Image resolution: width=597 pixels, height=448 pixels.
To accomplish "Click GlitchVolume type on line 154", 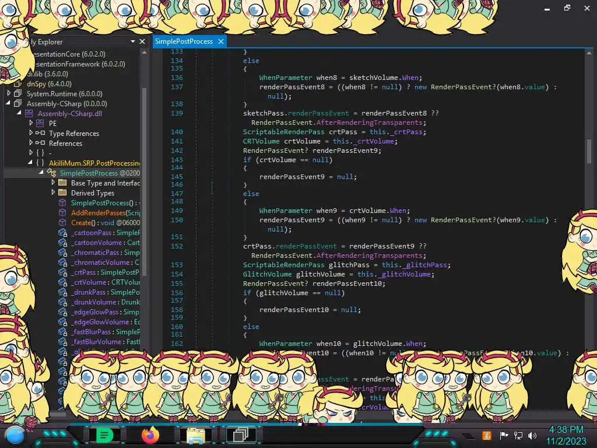I will [267, 274].
